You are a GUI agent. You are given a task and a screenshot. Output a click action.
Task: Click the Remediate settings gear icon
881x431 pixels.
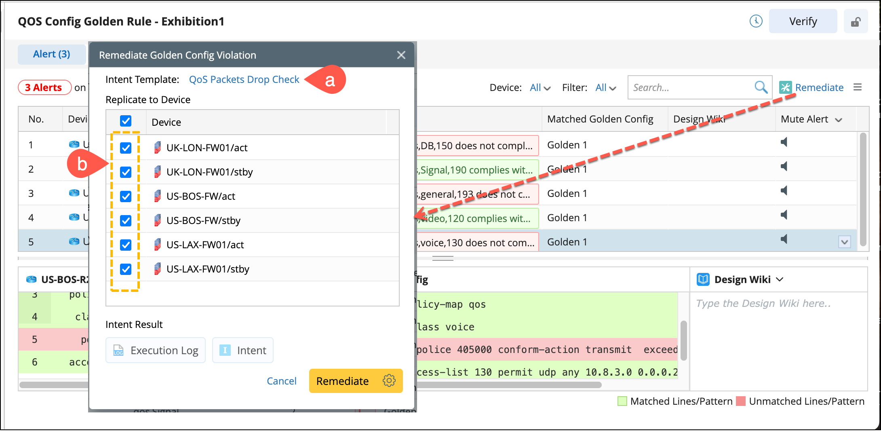tap(389, 380)
